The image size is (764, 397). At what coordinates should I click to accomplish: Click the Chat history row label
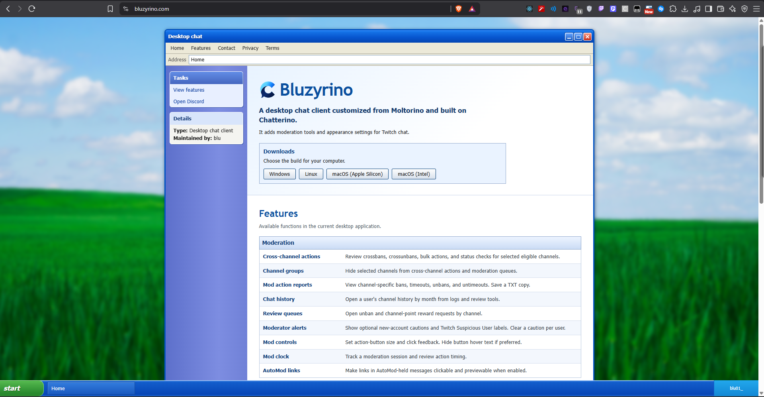pyautogui.click(x=279, y=299)
